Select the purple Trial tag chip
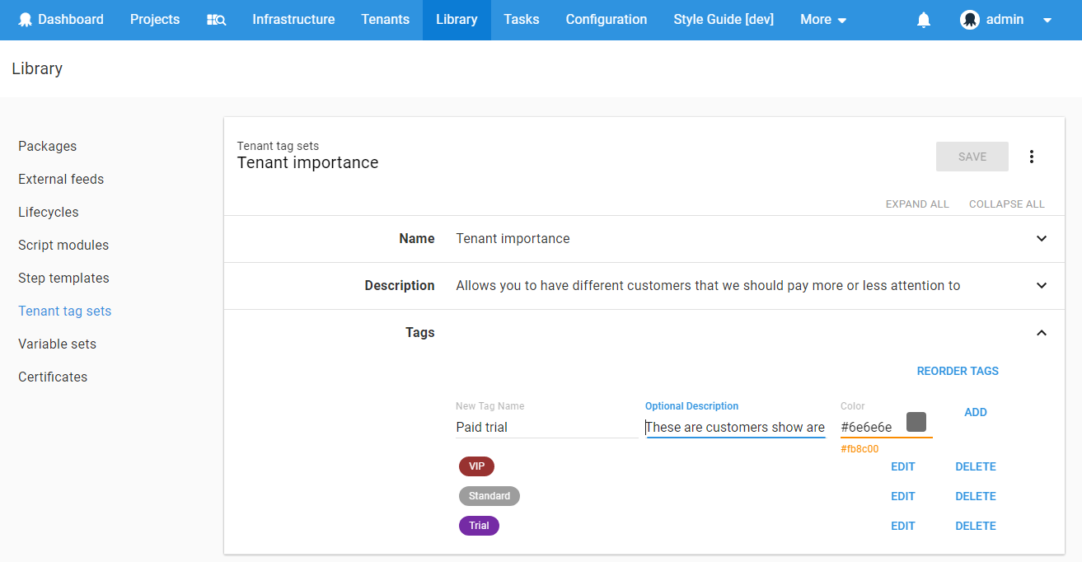1082x562 pixels. click(479, 526)
